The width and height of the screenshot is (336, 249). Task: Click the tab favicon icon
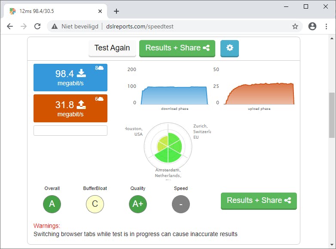point(12,11)
